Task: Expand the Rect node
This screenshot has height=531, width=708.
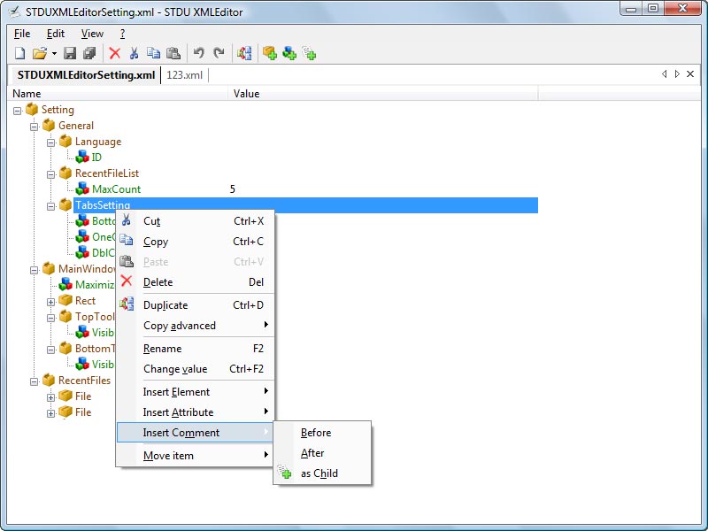Action: 51,302
